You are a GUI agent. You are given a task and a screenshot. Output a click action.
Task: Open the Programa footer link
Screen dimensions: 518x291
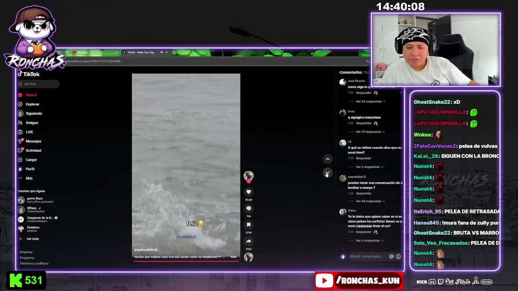tap(27, 258)
